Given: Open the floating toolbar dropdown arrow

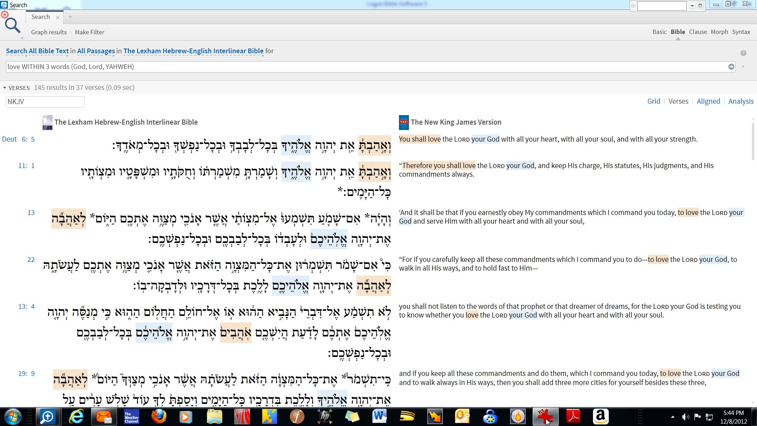Looking at the screenshot, I should (692, 6).
